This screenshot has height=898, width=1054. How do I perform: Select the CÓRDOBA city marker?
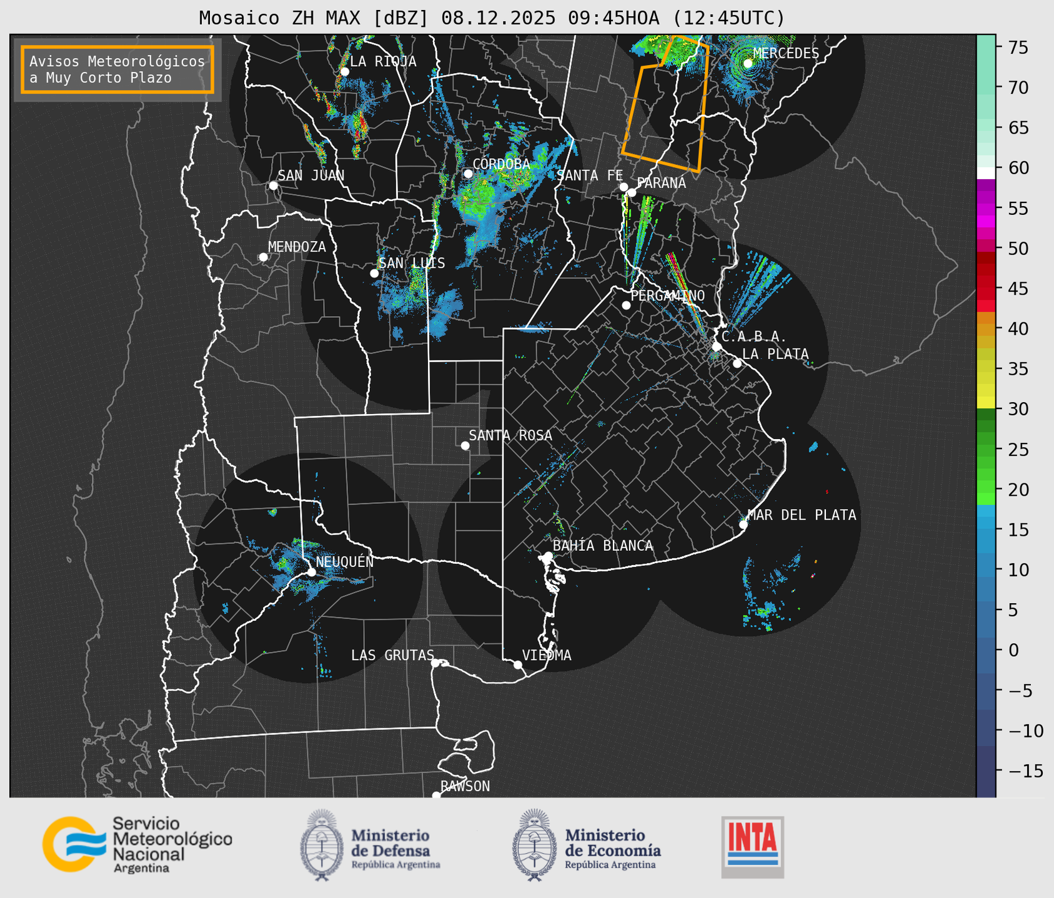tap(468, 174)
